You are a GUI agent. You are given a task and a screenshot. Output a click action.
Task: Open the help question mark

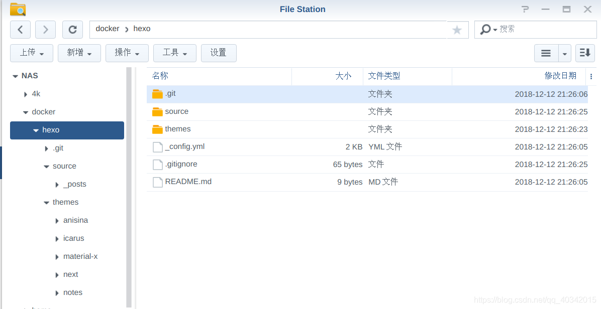click(x=526, y=9)
